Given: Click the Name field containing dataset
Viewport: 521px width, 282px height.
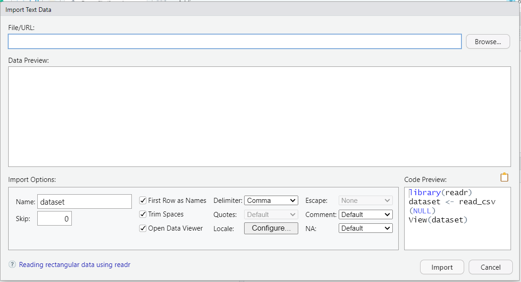Looking at the screenshot, I should (x=85, y=201).
